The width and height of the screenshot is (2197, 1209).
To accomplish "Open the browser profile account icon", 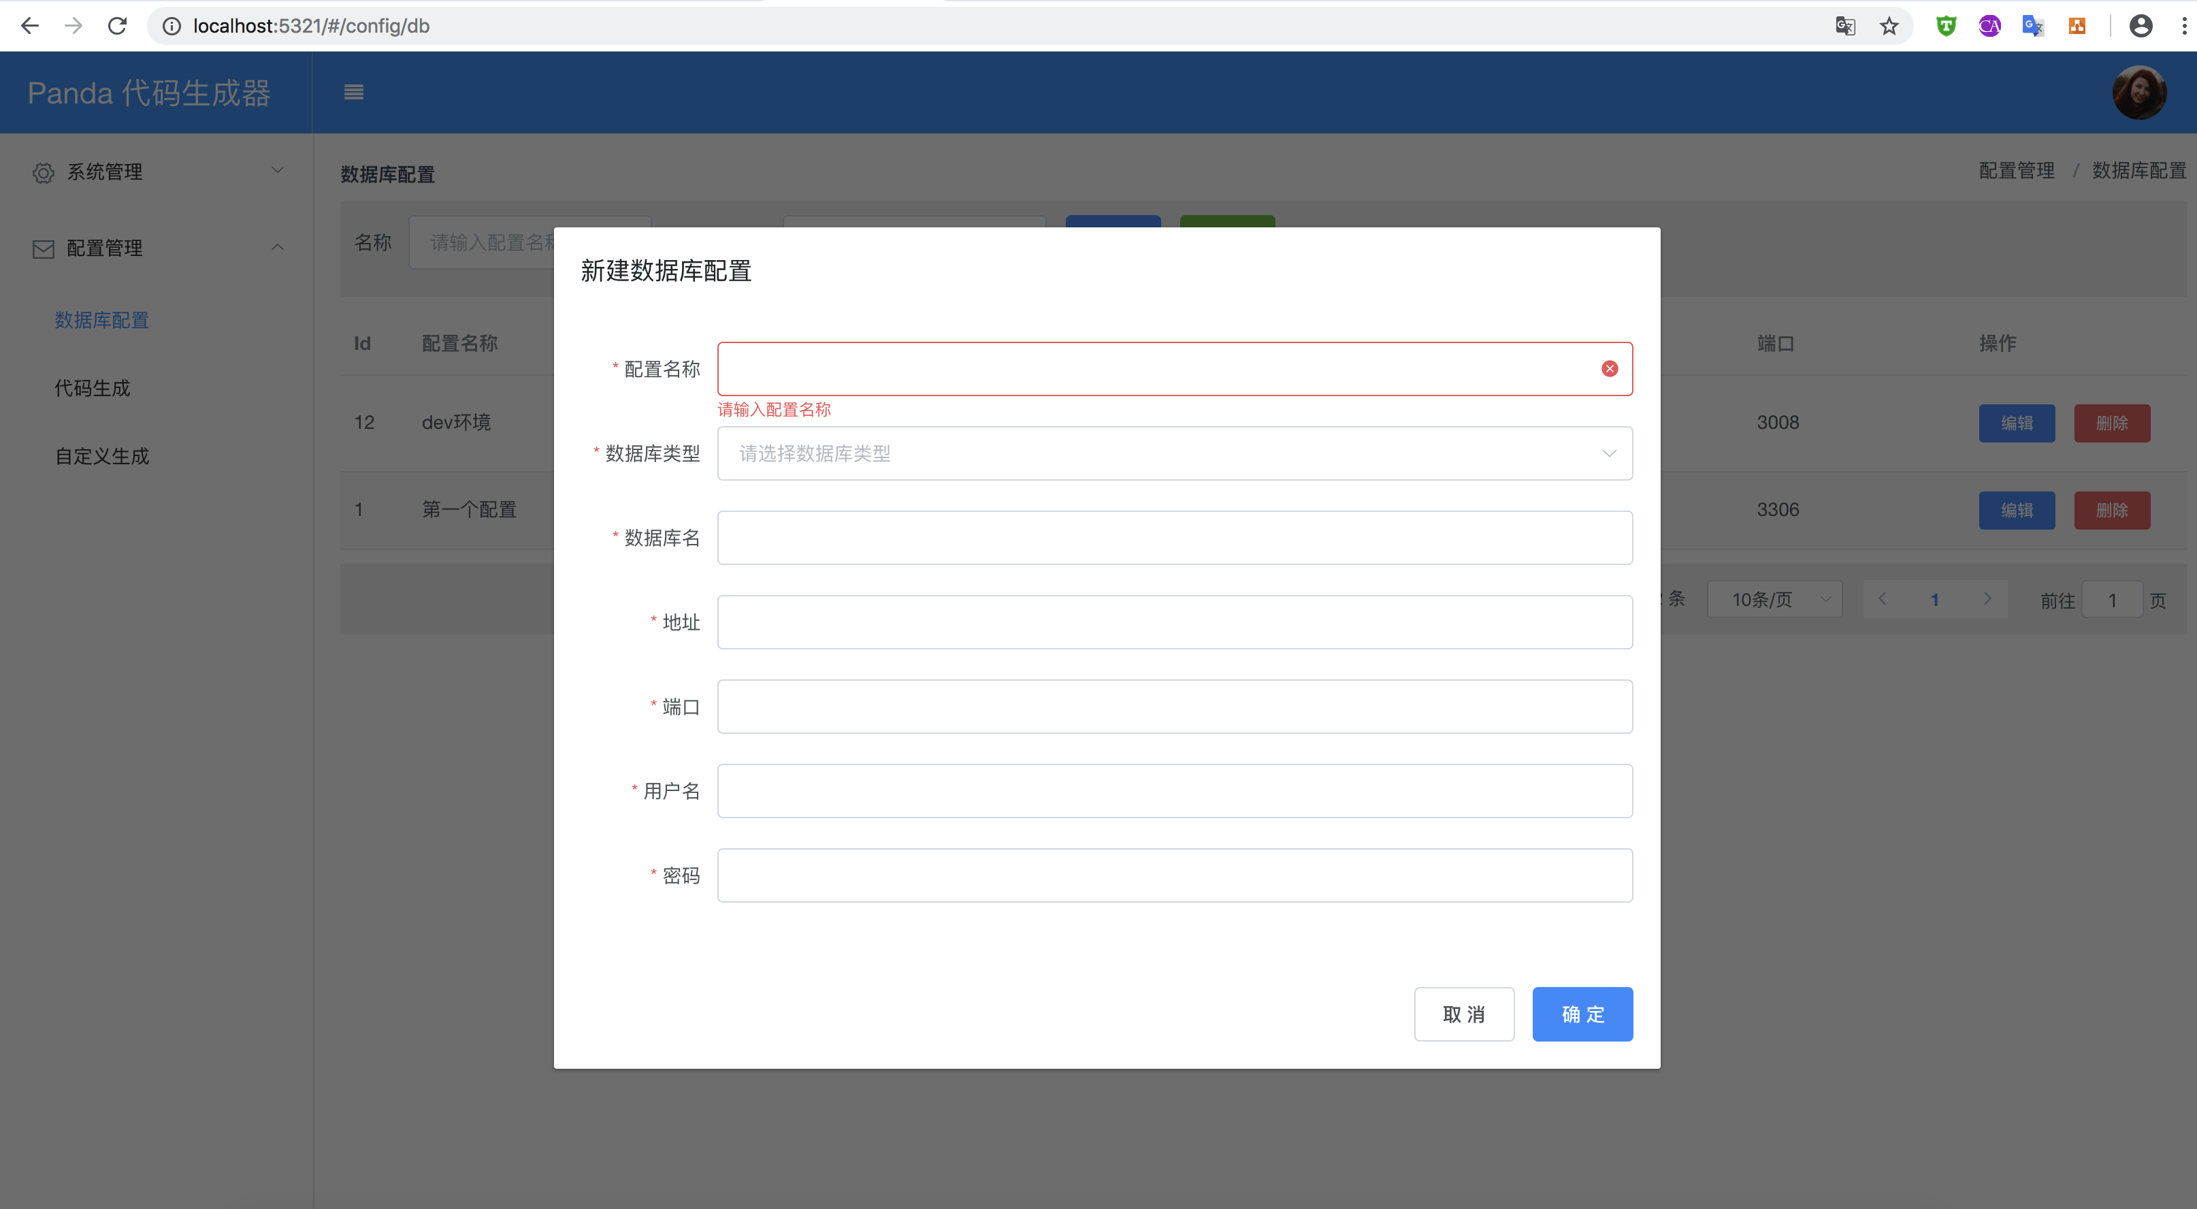I will [2140, 27].
